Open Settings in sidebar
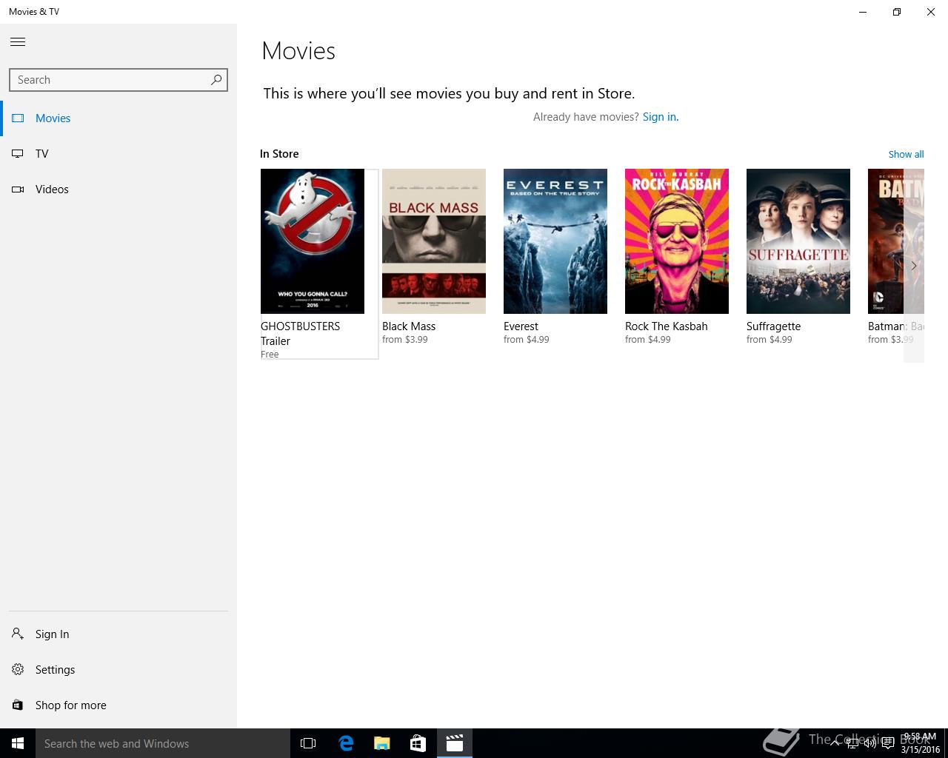 point(118,670)
